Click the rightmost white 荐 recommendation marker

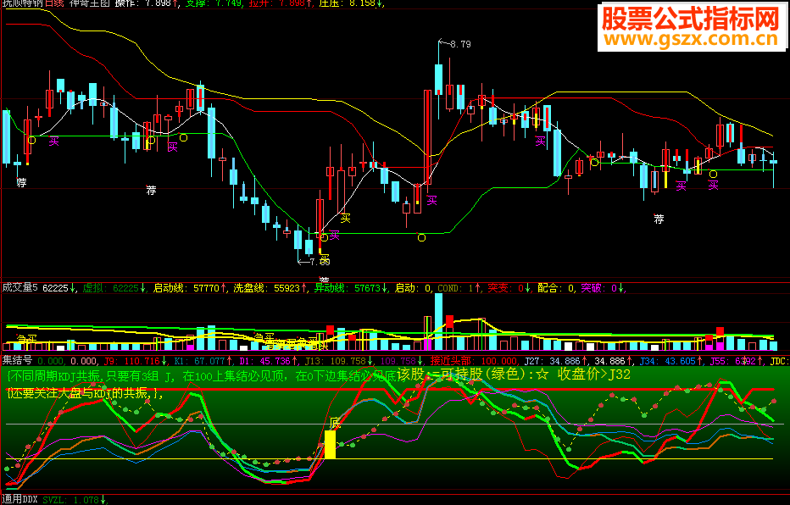click(659, 219)
